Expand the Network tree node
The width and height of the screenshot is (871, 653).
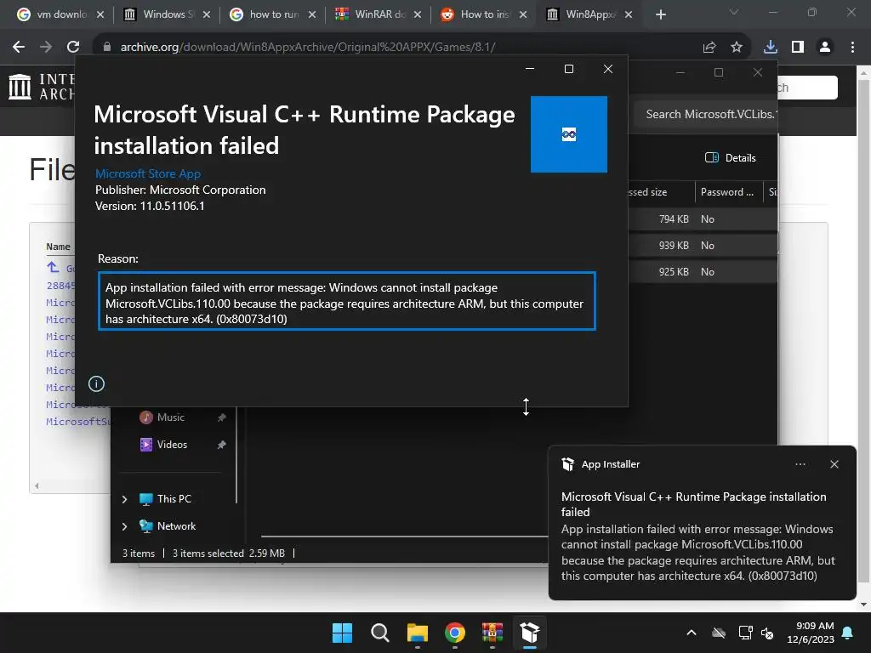pos(124,526)
